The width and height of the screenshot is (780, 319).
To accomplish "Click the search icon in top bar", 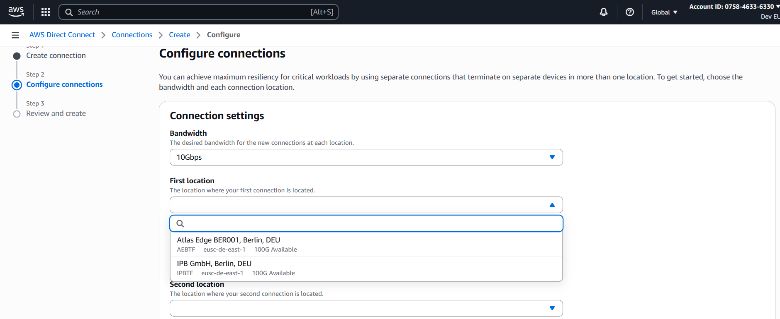I will [69, 12].
